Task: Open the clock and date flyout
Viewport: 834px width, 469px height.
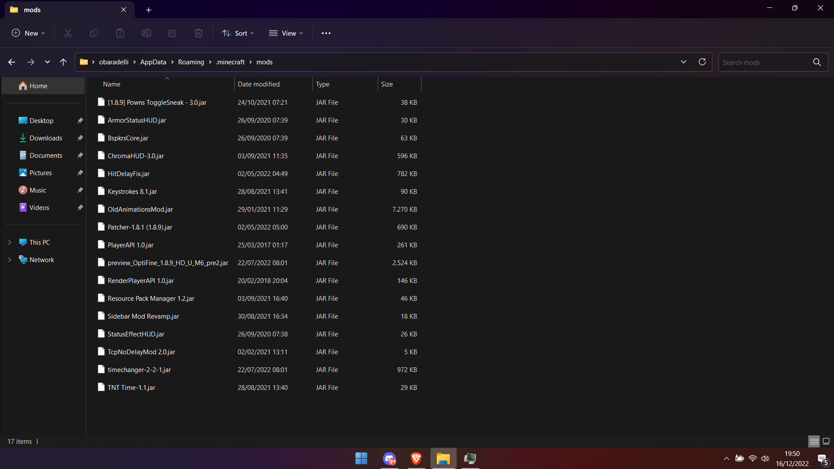Action: (x=792, y=459)
